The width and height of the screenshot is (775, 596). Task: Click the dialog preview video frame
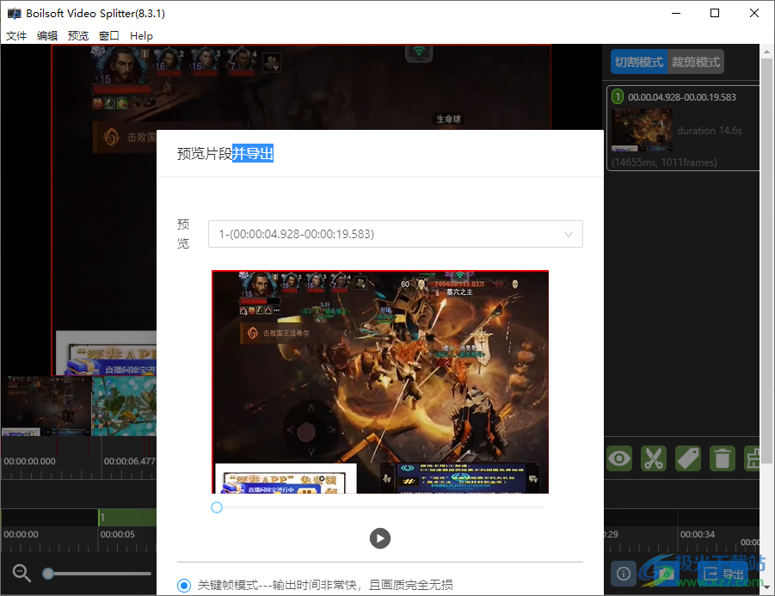380,382
